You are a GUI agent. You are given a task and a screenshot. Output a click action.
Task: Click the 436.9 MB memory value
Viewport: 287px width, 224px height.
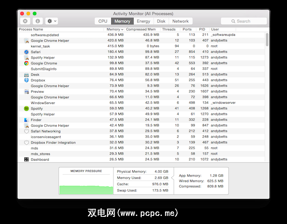(116, 35)
